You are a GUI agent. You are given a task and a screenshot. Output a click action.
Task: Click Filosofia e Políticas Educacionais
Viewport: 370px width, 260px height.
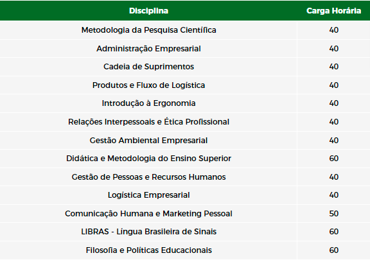(x=148, y=250)
